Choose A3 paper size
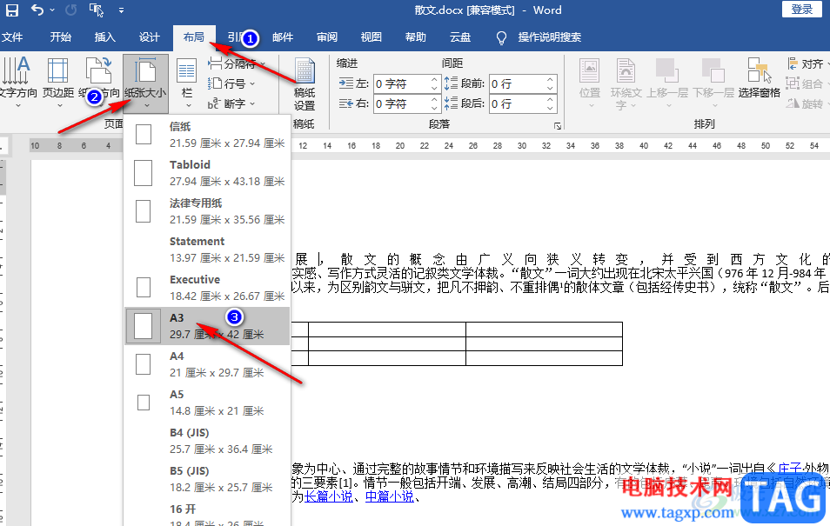The image size is (830, 526). [x=207, y=326]
